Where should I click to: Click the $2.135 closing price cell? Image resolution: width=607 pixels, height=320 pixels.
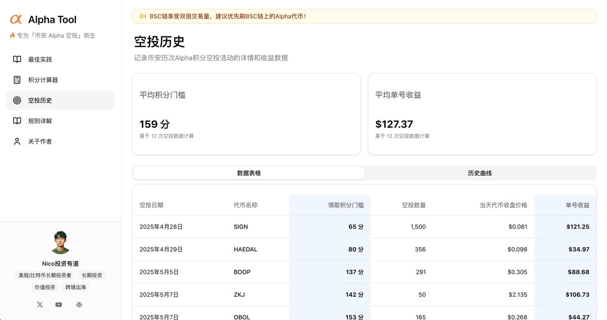point(518,295)
